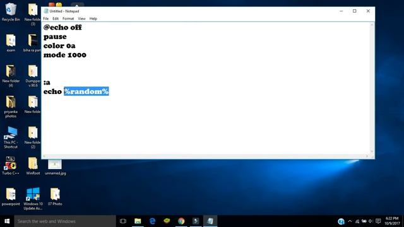Image resolution: width=404 pixels, height=227 pixels.
Task: Select the New folder (2) desktop icon
Action: 33,137
